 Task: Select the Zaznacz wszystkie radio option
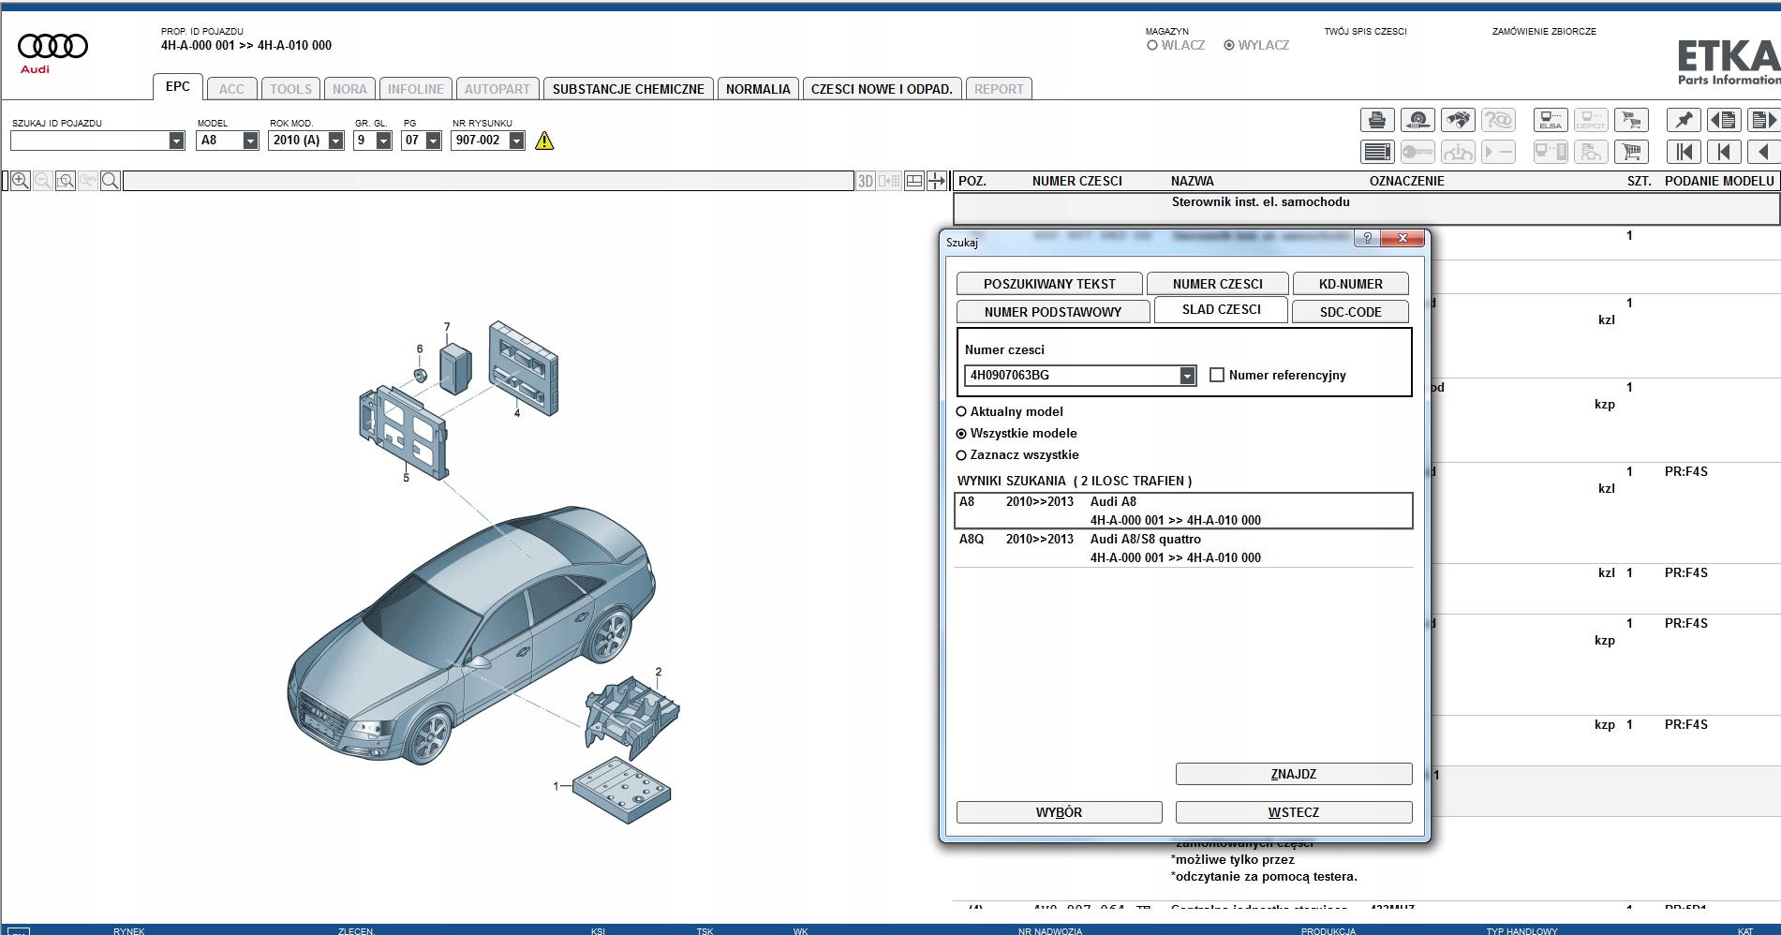(x=961, y=455)
